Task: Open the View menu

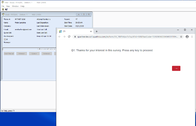Action: (x=8, y=6)
